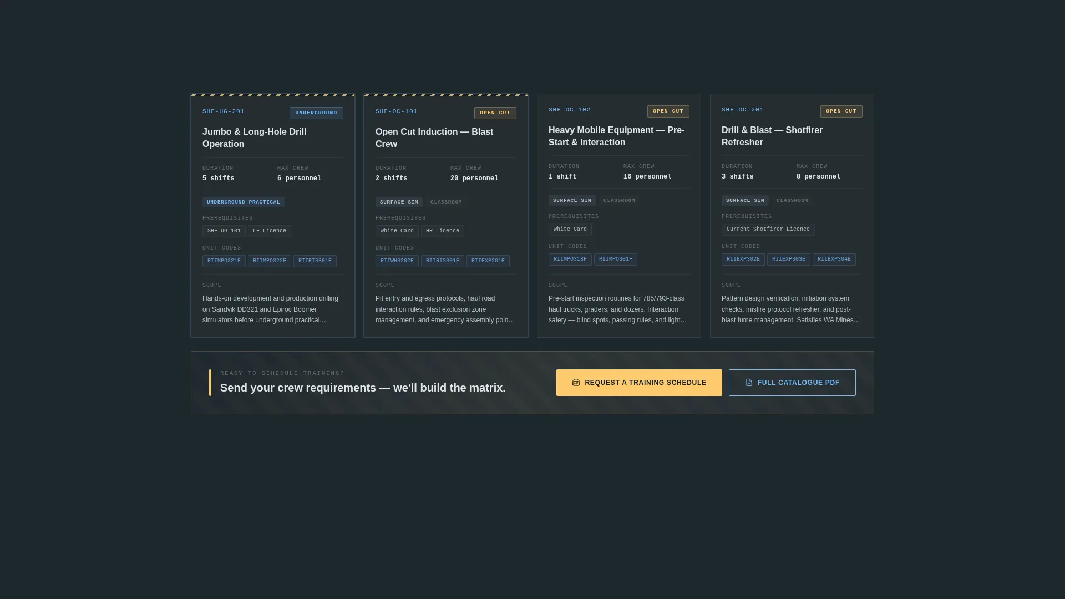
Task: Click the '6 personnel' max crew value
Action: tap(300, 179)
